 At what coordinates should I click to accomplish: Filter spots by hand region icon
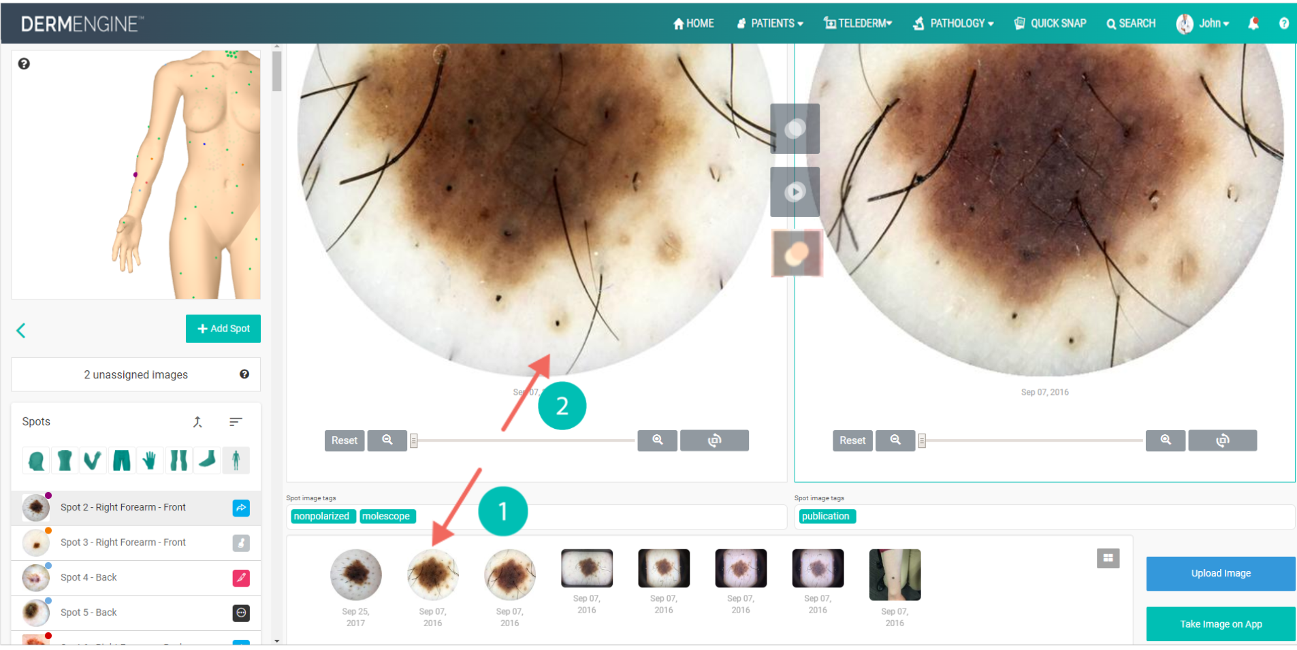[150, 461]
